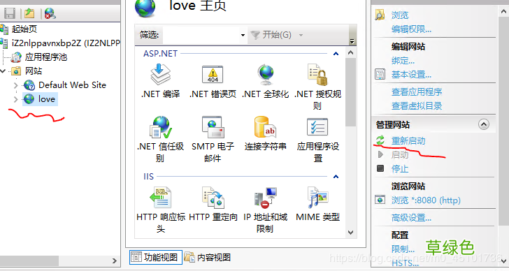Open the SMTP 电子邮件 icon
This screenshot has height=271, width=509.
point(213,127)
